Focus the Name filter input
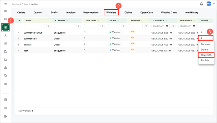 coord(34,26)
